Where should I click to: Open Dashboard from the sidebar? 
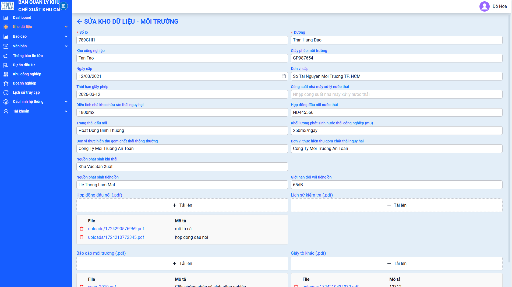pyautogui.click(x=22, y=17)
